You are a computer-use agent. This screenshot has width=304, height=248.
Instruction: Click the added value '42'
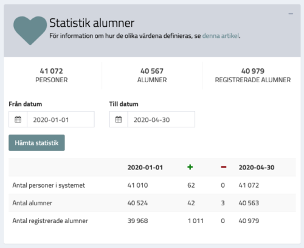point(191,203)
